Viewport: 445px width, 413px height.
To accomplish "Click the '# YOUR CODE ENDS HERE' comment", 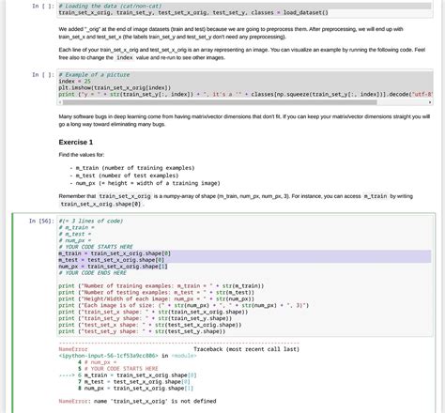I will click(x=93, y=273).
